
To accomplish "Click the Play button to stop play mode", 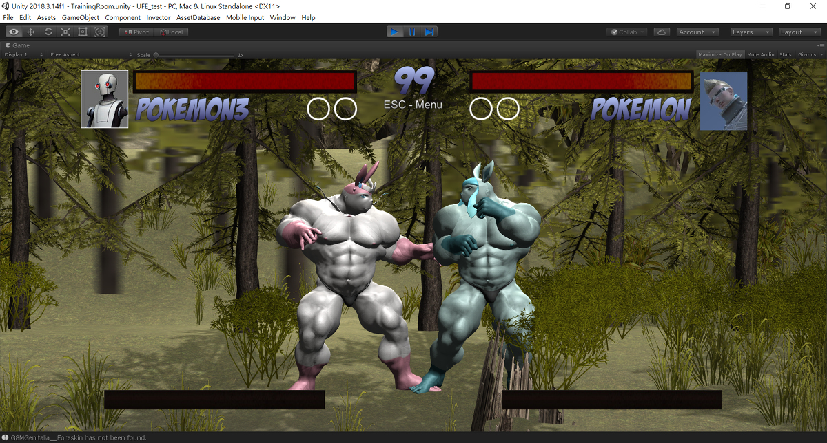I will (395, 32).
